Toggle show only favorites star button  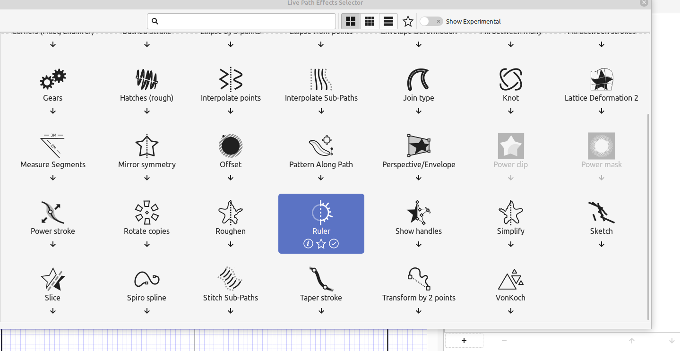[408, 21]
